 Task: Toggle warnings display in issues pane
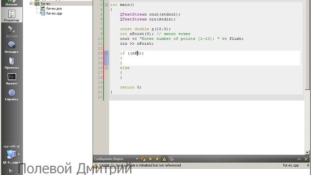[x=164, y=159]
